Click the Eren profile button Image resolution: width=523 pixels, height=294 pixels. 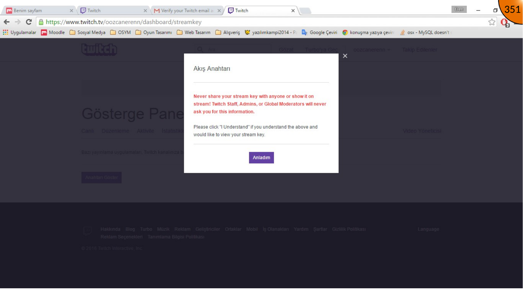(459, 9)
